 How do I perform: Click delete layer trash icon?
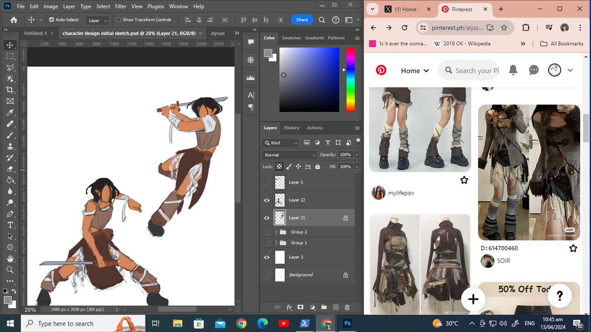[x=347, y=307]
